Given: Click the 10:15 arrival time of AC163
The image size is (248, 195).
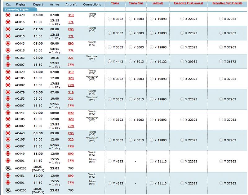Looking at the screenshot, I should pos(55,58).
